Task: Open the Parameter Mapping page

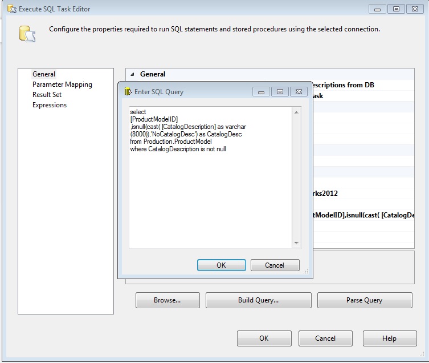Action: pos(62,84)
